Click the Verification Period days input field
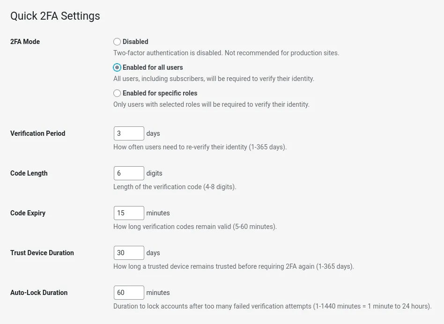Viewport: 444px width, 324px height. click(x=129, y=133)
